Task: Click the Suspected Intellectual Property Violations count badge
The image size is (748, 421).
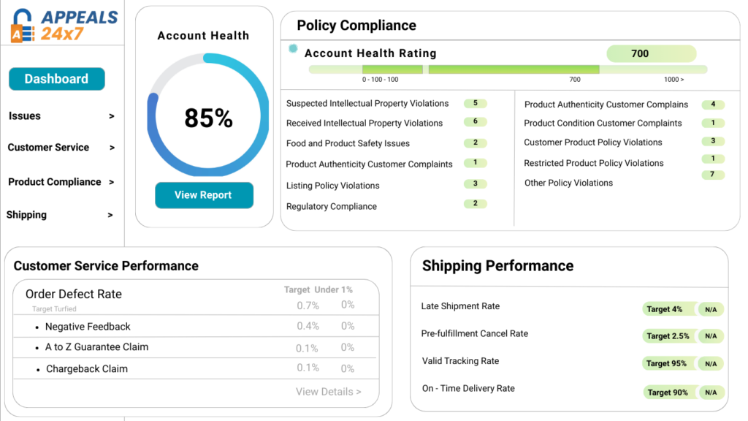Action: (476, 104)
